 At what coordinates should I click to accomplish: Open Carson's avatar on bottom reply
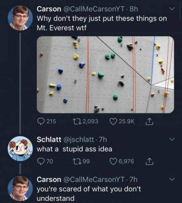(x=20, y=188)
